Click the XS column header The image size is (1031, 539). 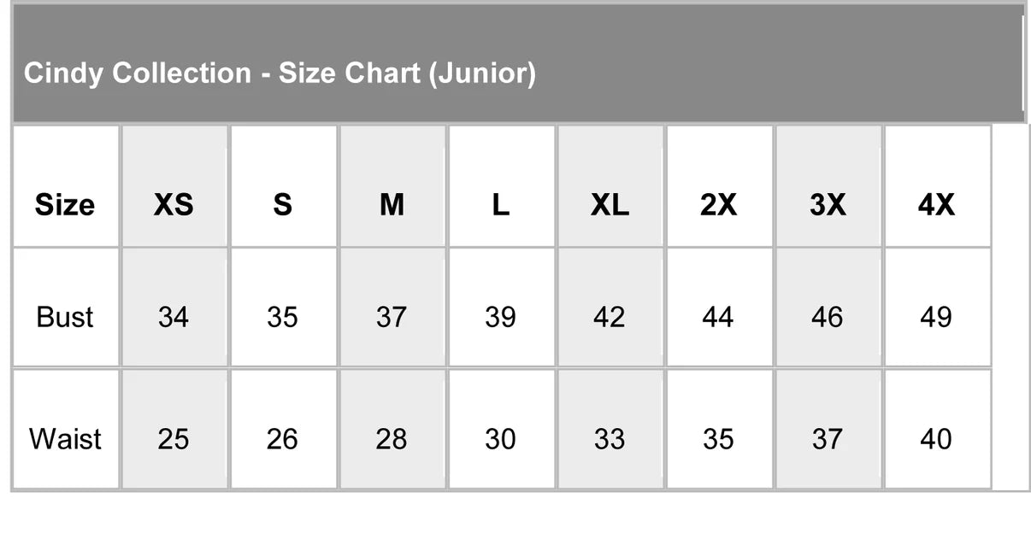pyautogui.click(x=174, y=205)
